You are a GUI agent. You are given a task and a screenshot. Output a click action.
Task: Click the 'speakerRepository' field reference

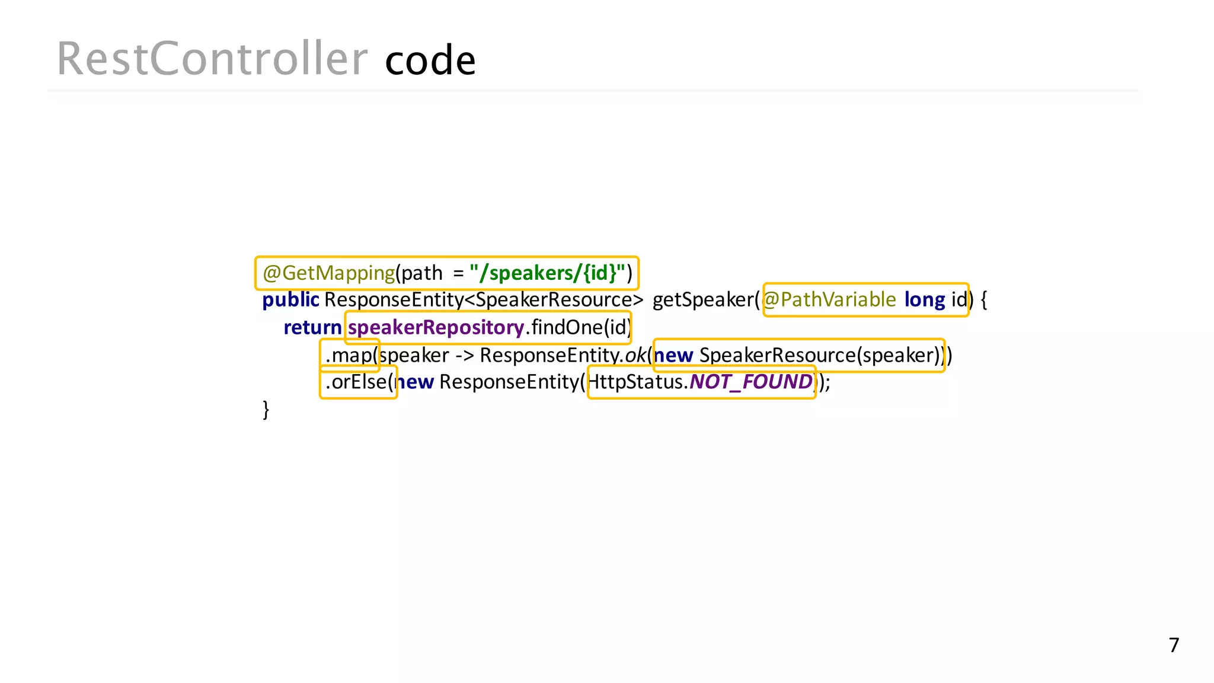(x=436, y=327)
